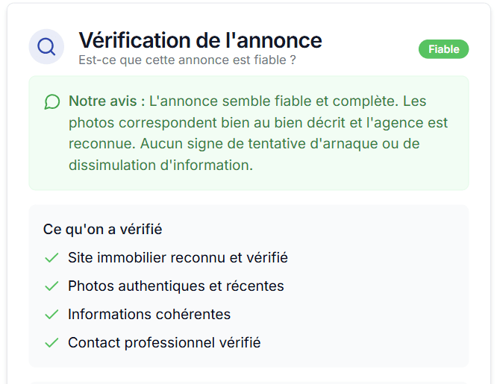Click checkmark beside Photos authentiques et récentes
497x384 pixels.
[51, 286]
